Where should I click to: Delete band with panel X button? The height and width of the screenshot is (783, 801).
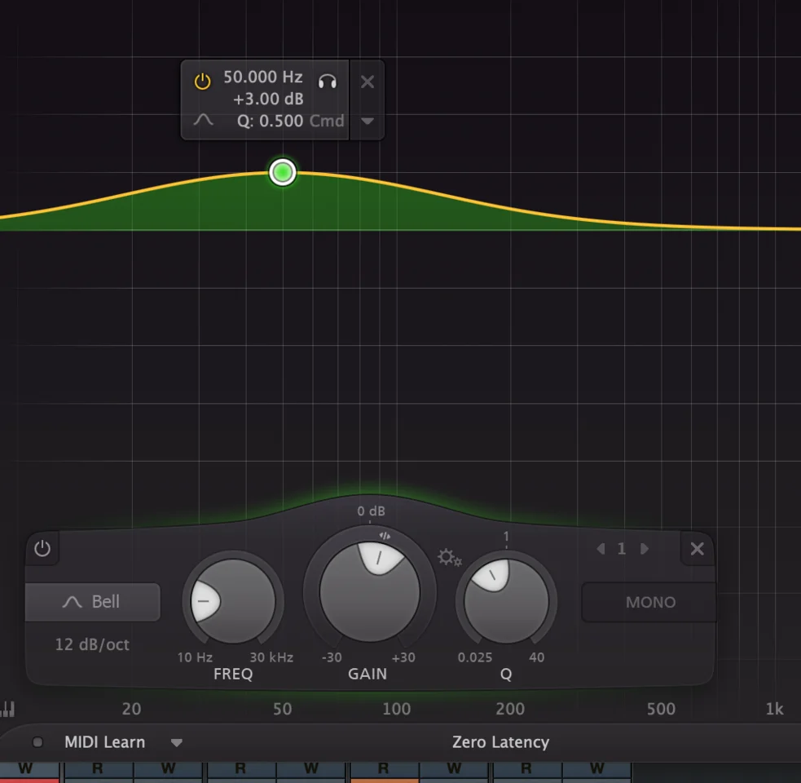point(698,549)
